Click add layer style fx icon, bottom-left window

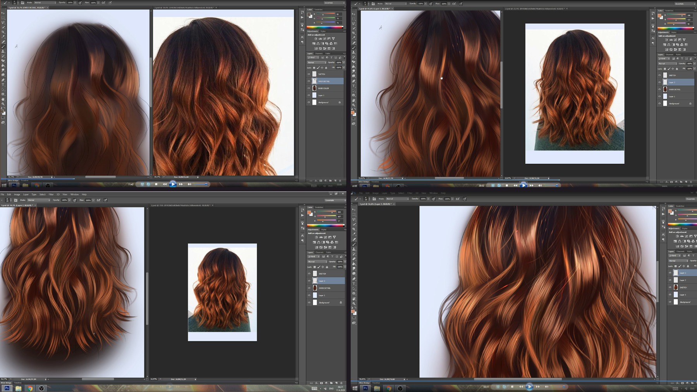point(316,383)
